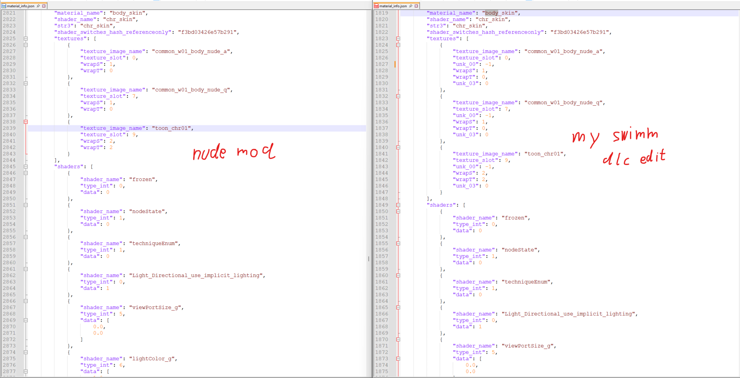Collapse the nodeState fold at line 1855
This screenshot has height=378, width=740.
(x=398, y=243)
